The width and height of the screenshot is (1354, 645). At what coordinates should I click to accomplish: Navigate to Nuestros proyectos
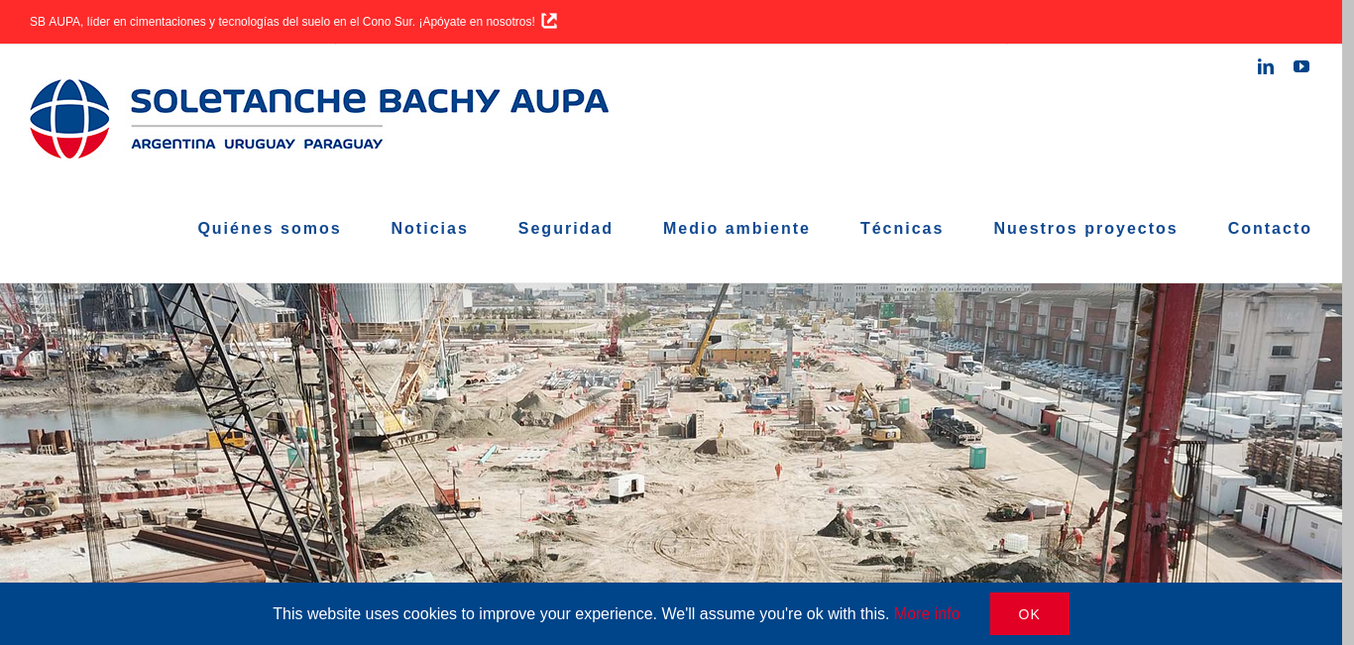click(1085, 229)
